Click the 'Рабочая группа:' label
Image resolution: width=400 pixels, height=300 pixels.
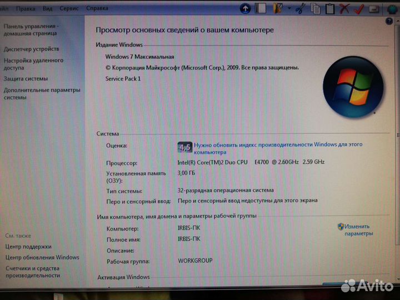pos(128,262)
